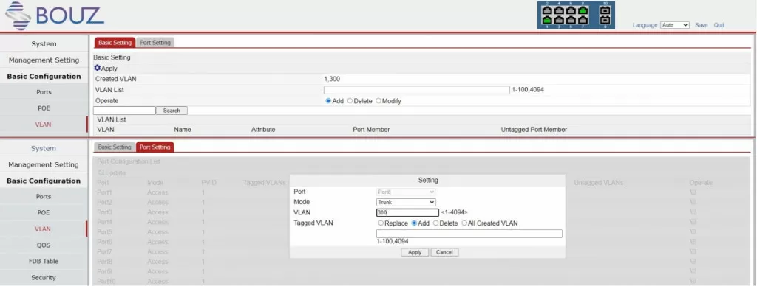Select the Modify operate radio button
This screenshot has height=286, width=757.
pyautogui.click(x=378, y=101)
